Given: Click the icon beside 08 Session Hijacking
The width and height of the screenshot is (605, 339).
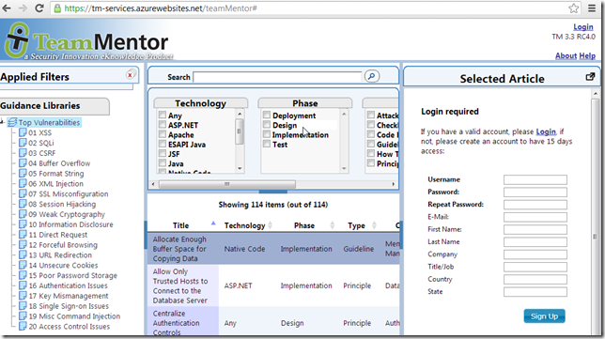Looking at the screenshot, I should click(x=23, y=204).
